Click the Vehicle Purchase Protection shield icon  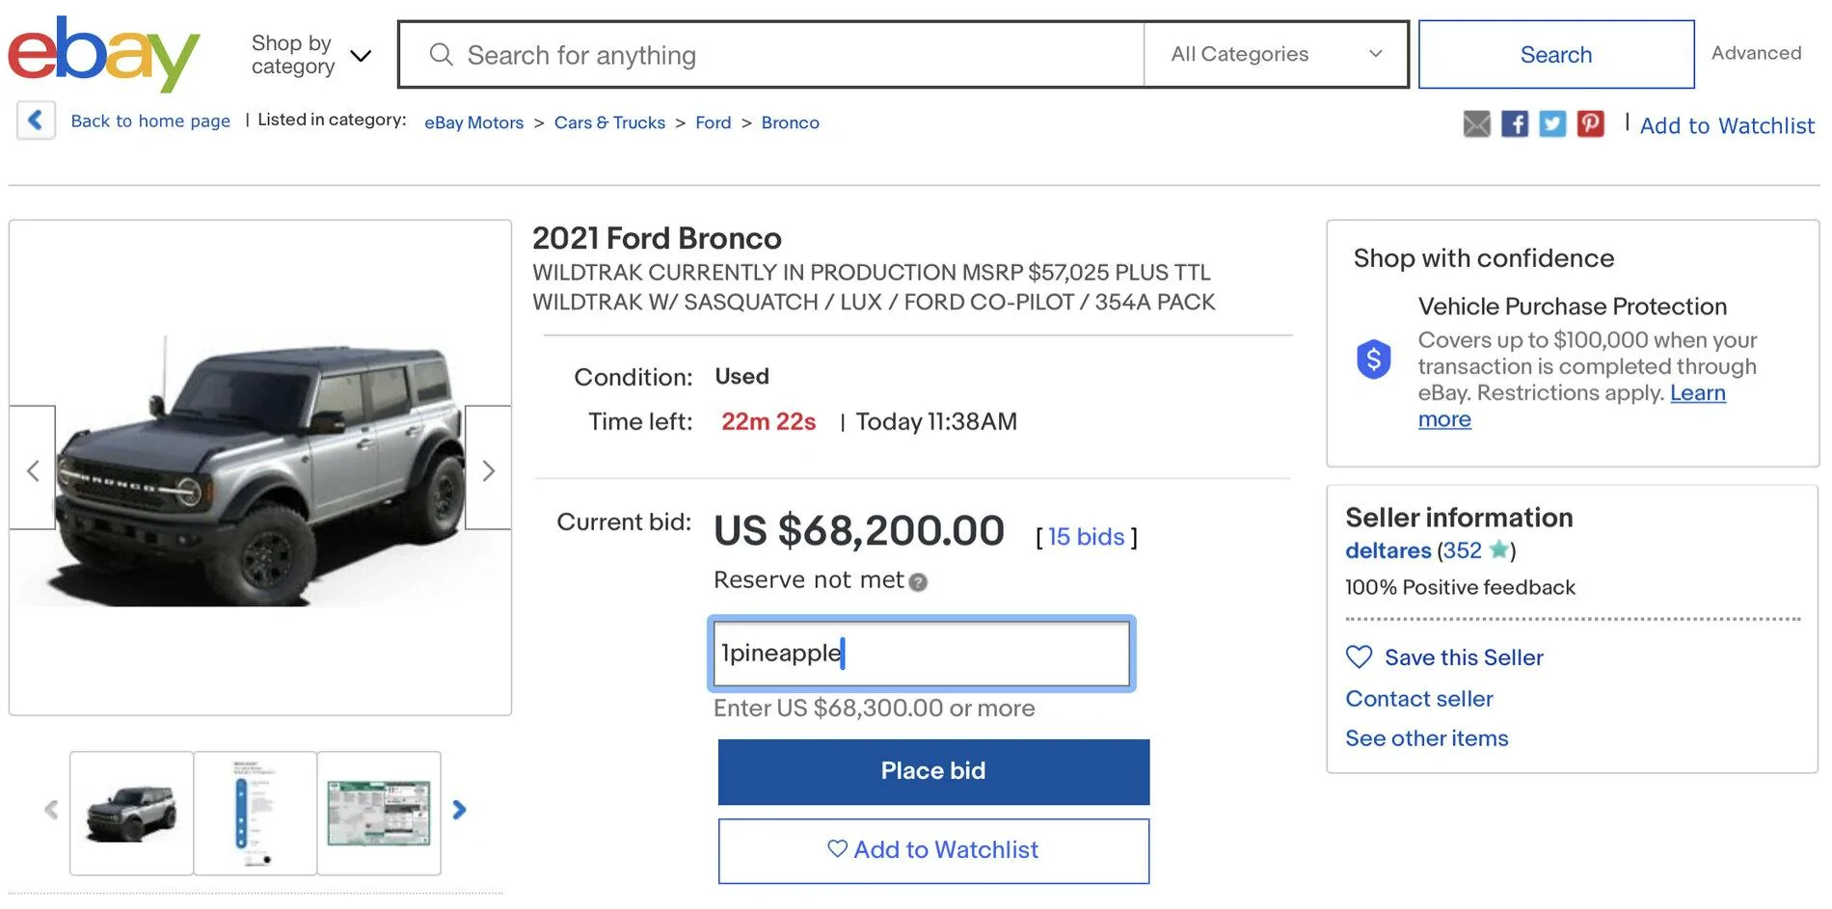point(1373,359)
